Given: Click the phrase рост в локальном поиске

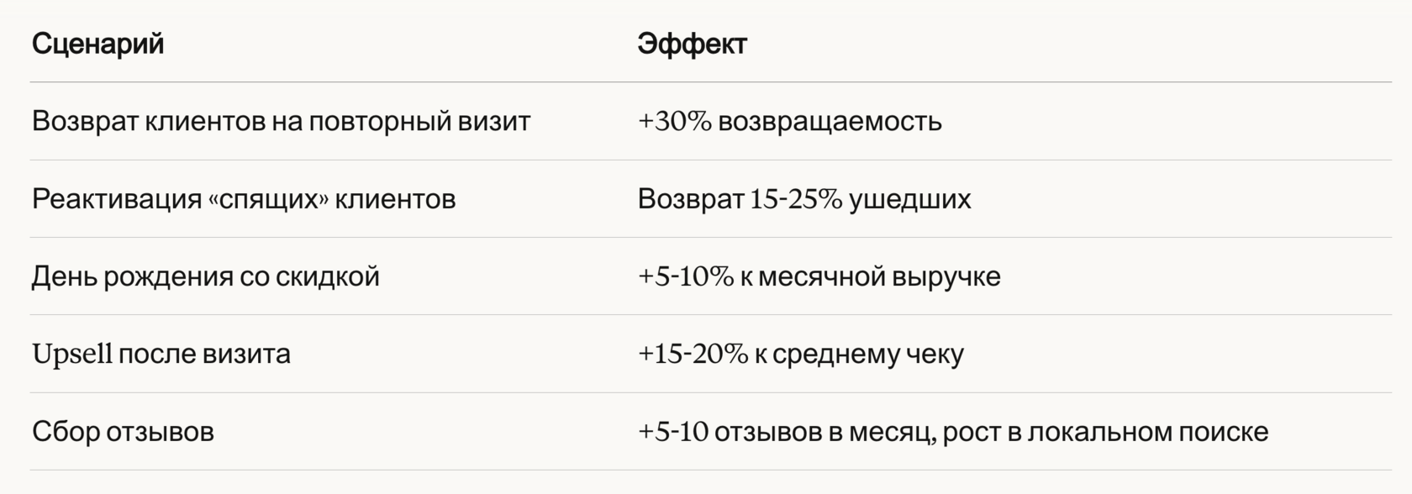Looking at the screenshot, I should click(x=1105, y=432).
